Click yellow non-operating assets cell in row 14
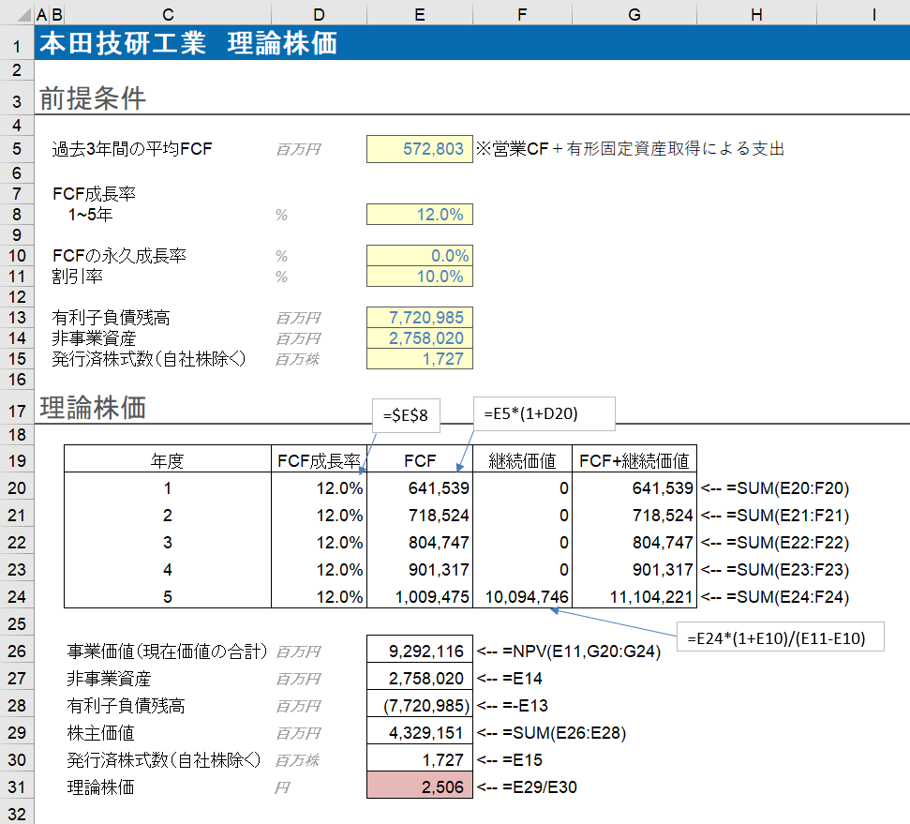Screen dimensions: 910x824 pos(420,338)
